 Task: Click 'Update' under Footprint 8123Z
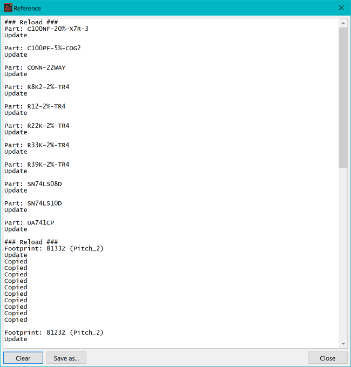(x=16, y=339)
